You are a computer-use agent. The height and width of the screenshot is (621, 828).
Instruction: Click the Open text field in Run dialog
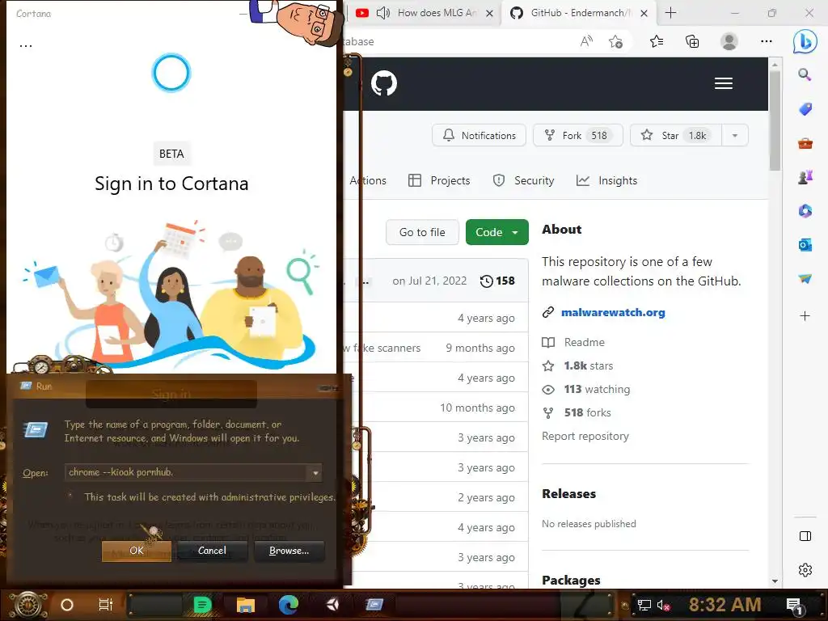(187, 472)
